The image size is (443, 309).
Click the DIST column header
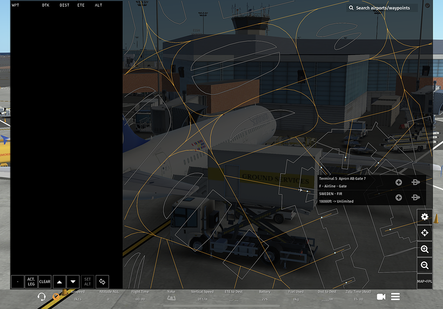click(64, 5)
